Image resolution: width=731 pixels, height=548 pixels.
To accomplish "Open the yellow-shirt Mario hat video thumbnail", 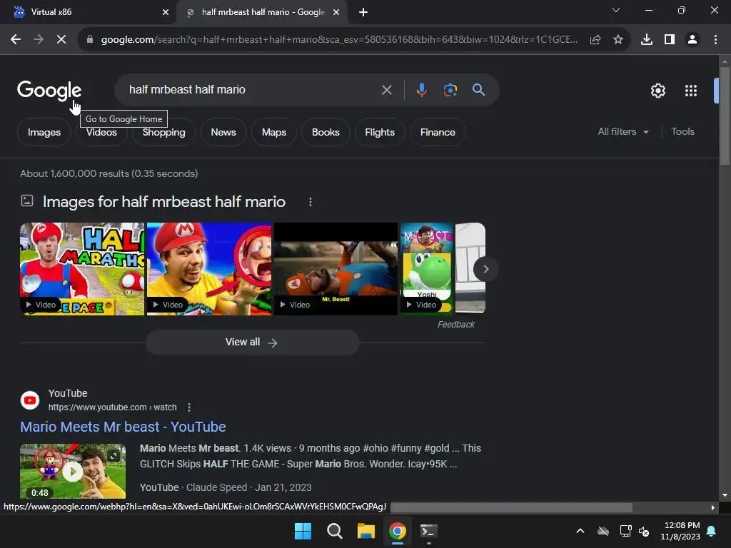I will click(209, 269).
